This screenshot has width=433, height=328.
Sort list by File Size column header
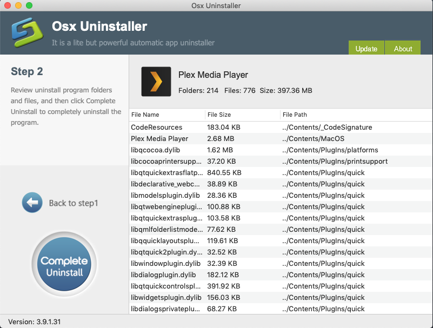[x=219, y=115]
